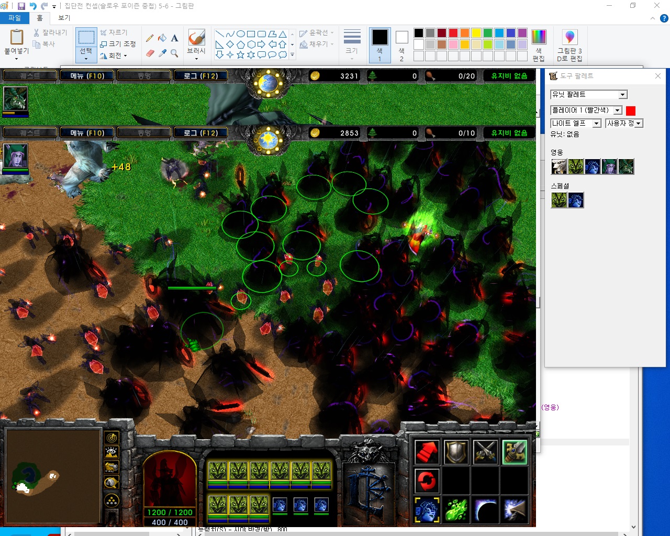670x536 pixels.
Task: Click the Crop (자르기) tool
Action: [114, 32]
